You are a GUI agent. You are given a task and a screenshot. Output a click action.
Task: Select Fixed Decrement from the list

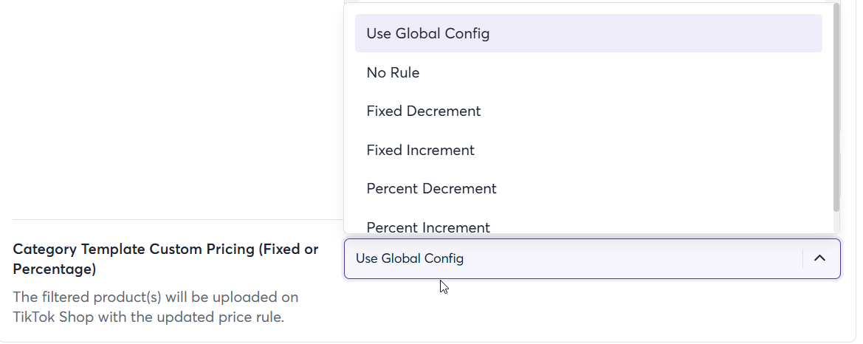[424, 111]
